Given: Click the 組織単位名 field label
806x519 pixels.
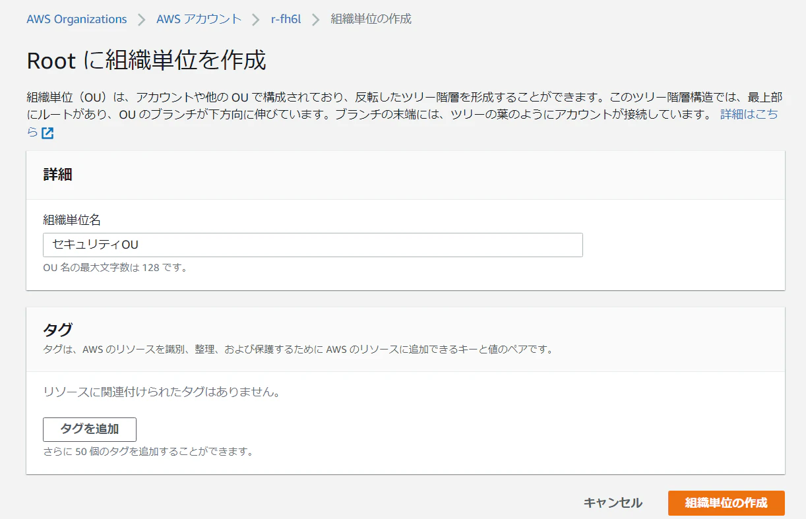Looking at the screenshot, I should click(72, 220).
